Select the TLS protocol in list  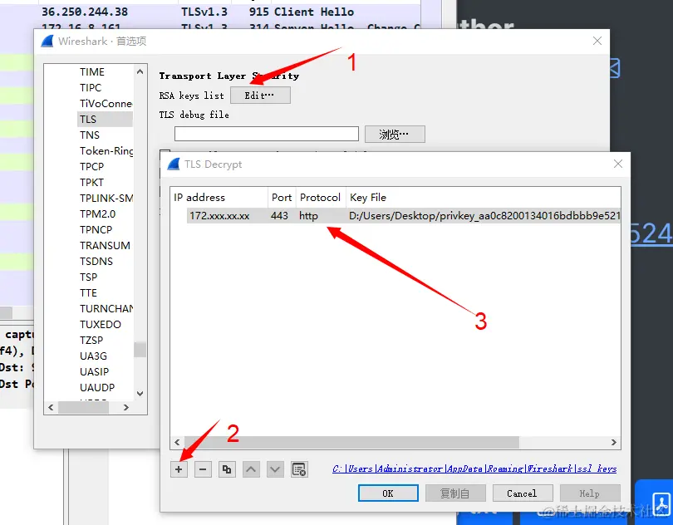(105, 120)
